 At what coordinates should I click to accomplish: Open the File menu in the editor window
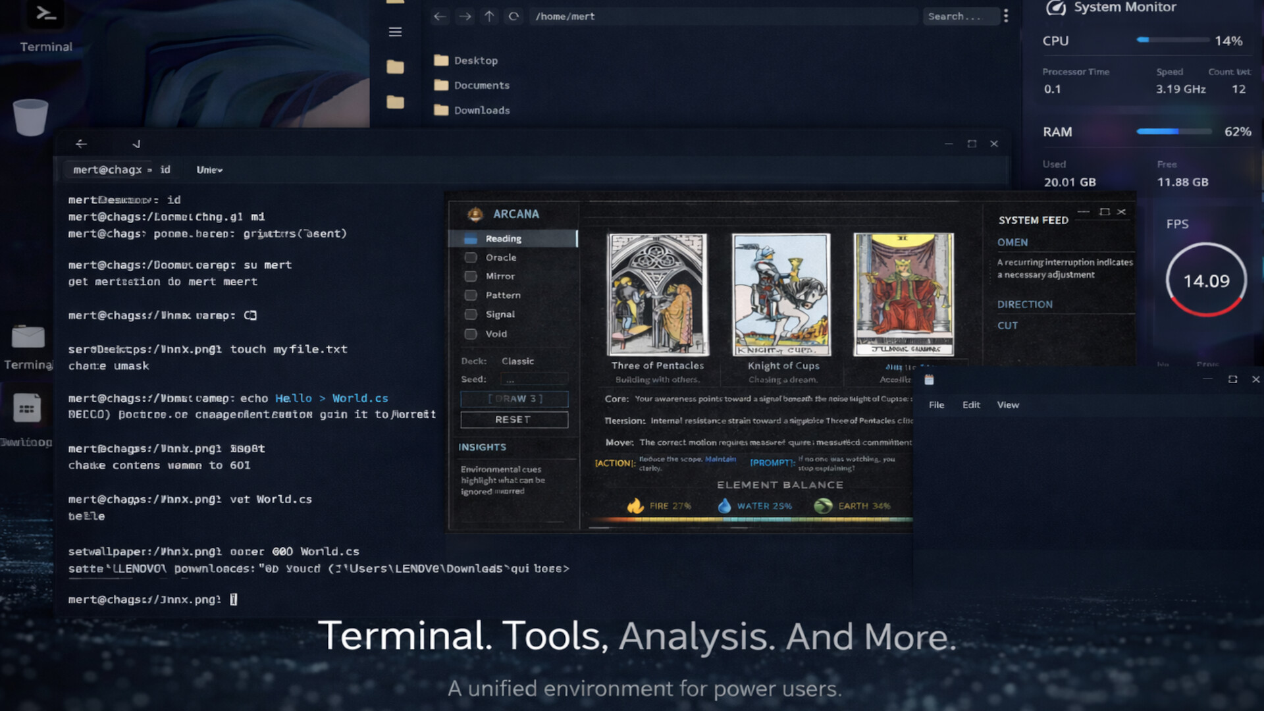click(x=936, y=405)
